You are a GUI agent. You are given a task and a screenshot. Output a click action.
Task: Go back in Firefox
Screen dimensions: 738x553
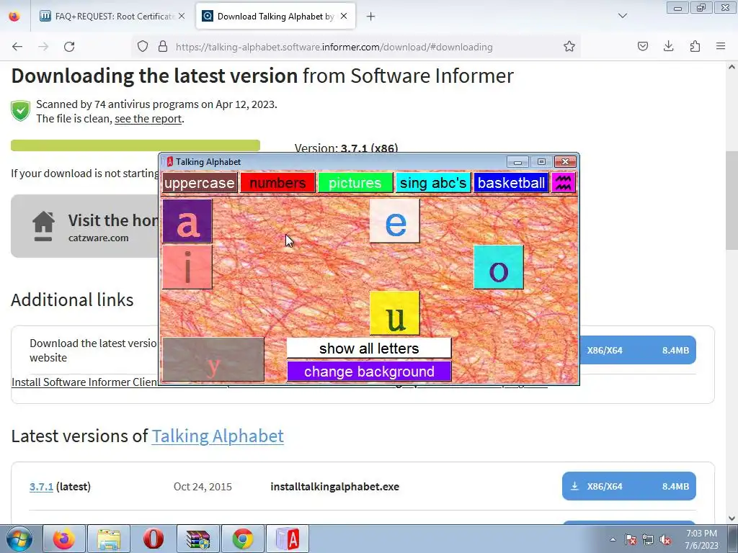point(17,47)
